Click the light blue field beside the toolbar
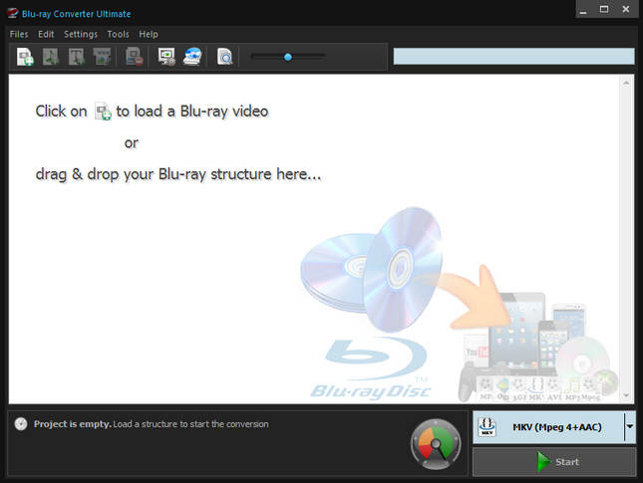 [x=513, y=56]
